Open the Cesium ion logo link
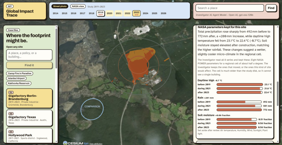The width and height of the screenshot is (282, 145). [76, 143]
